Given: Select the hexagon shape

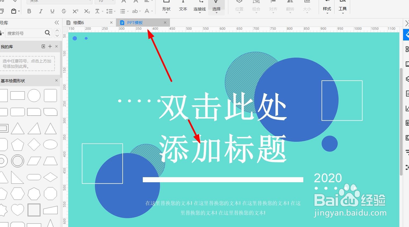Looking at the screenshot, I should pos(17,193).
